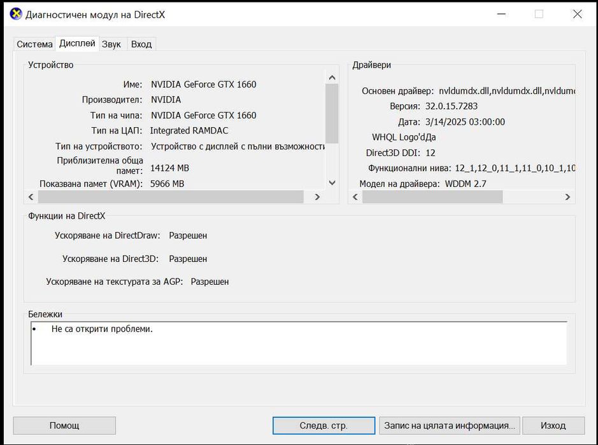Click the WHQL Logo'd Да line
598x445 pixels.
click(404, 137)
